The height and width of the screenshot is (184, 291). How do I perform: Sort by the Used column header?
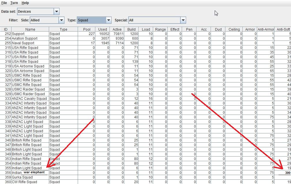click(103, 30)
